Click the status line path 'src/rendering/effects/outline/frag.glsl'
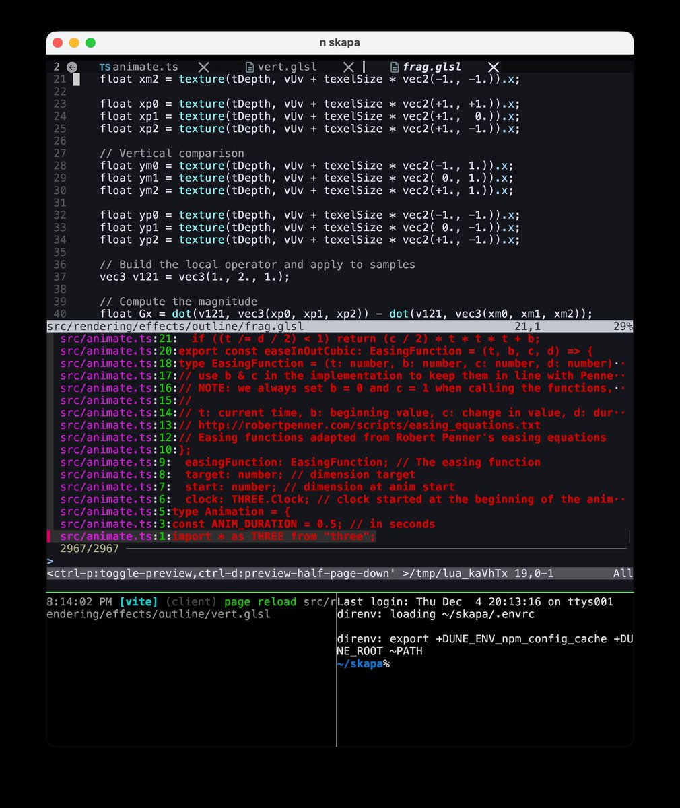The width and height of the screenshot is (680, 808). coord(175,326)
